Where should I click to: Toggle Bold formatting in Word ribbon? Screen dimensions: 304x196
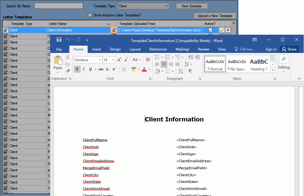click(x=77, y=69)
